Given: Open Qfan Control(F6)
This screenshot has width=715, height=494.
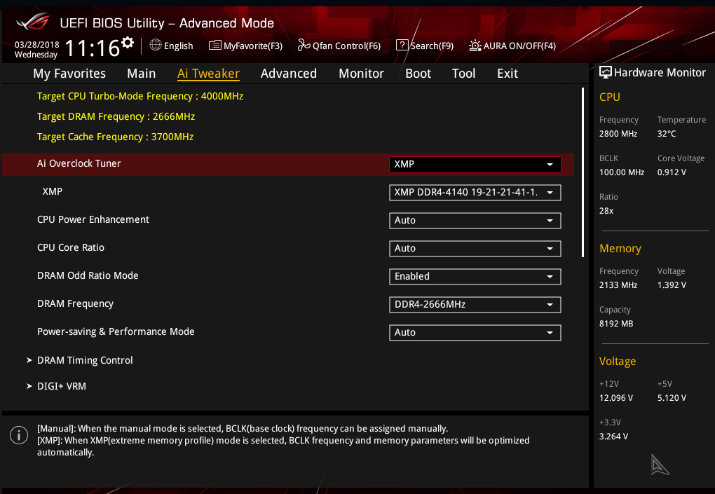Looking at the screenshot, I should point(346,46).
